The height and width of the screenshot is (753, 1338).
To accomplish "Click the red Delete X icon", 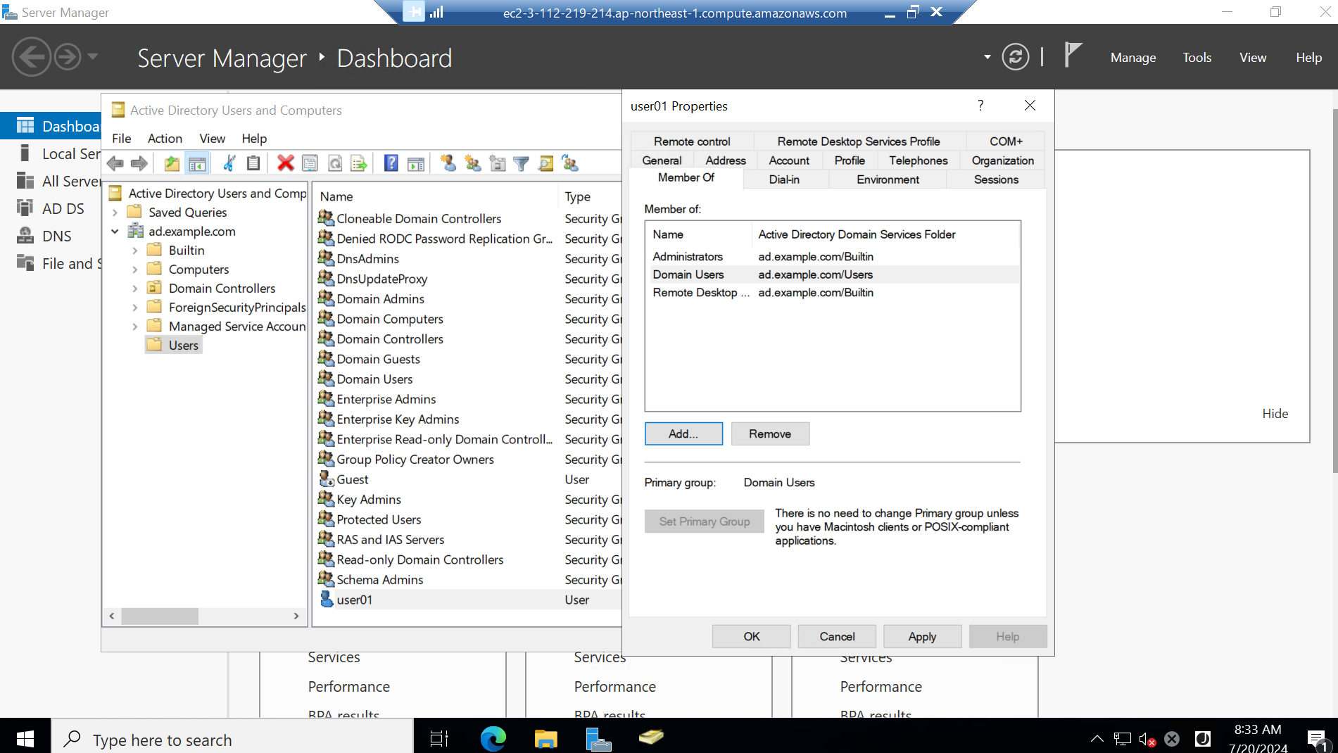I will pyautogui.click(x=285, y=164).
